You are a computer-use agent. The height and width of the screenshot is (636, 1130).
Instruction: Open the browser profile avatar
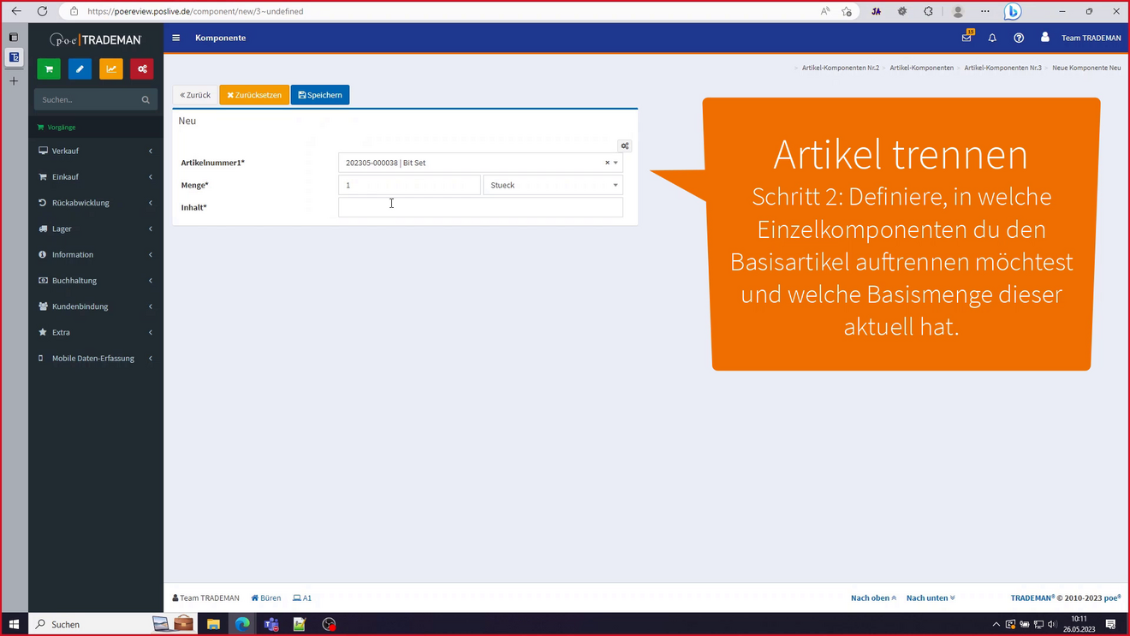[958, 11]
